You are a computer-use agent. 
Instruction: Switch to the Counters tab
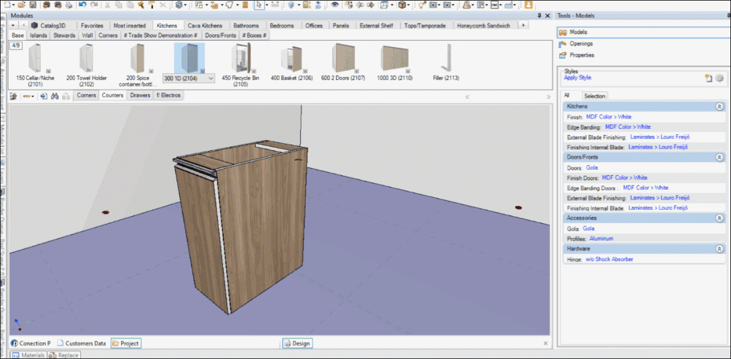click(x=113, y=96)
